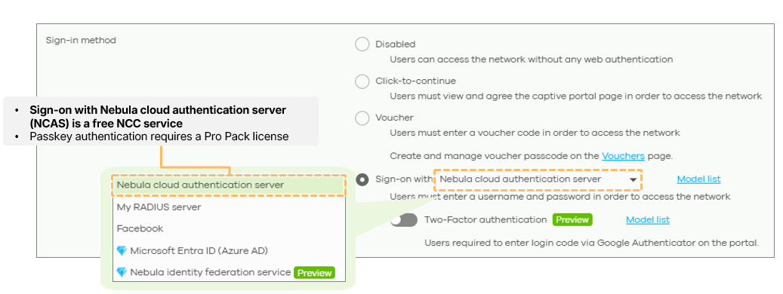This screenshot has width=783, height=294.
Task: Select the Voucher radio button
Action: (x=362, y=118)
